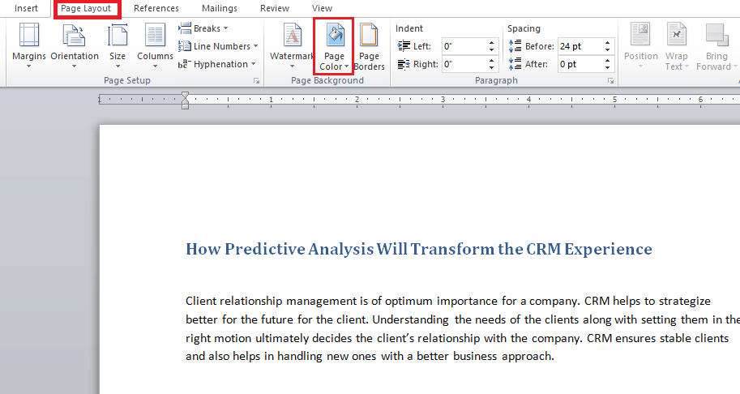Click the paragraph starting 'Client relationship management'
This screenshot has height=394, width=740.
(463, 328)
